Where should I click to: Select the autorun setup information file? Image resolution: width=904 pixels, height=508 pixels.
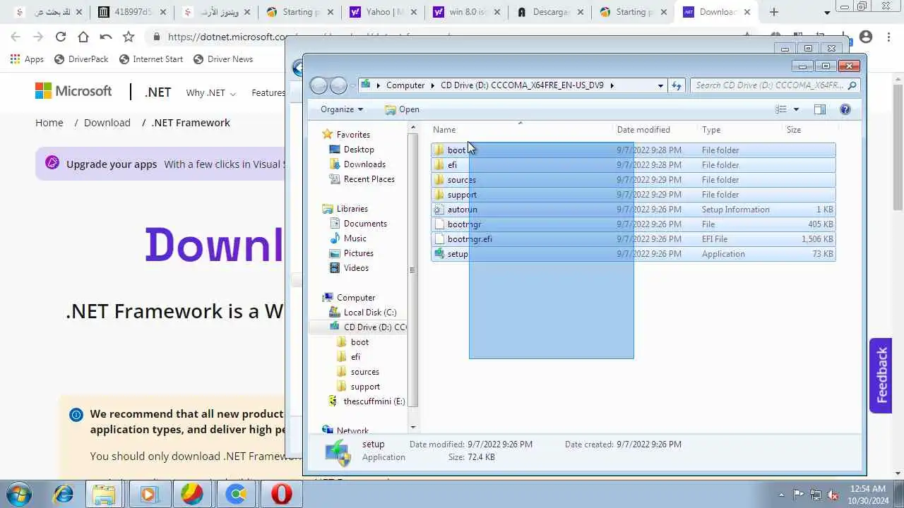(x=633, y=210)
